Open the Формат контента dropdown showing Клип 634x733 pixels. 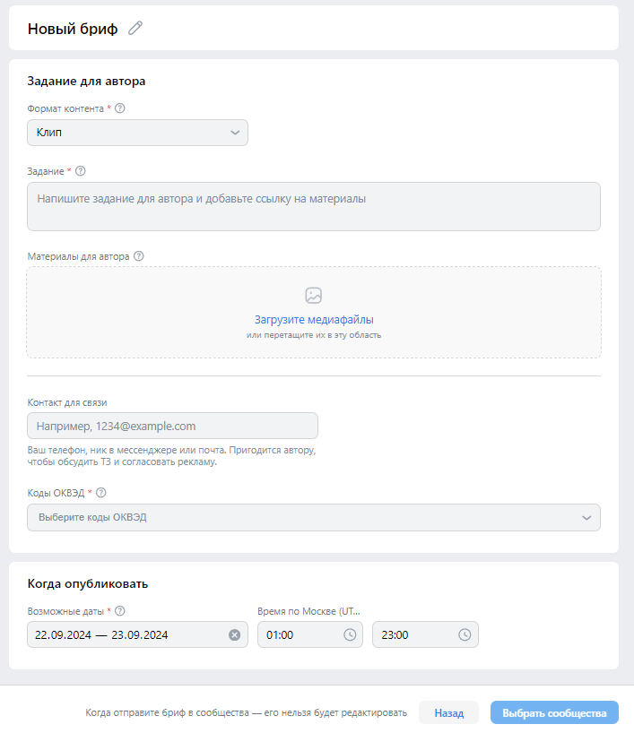137,133
